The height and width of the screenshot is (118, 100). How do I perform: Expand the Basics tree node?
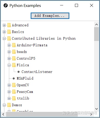click(4, 32)
